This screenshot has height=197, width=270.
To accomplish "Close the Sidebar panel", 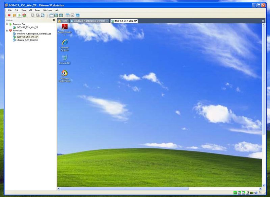I will point(54,20).
